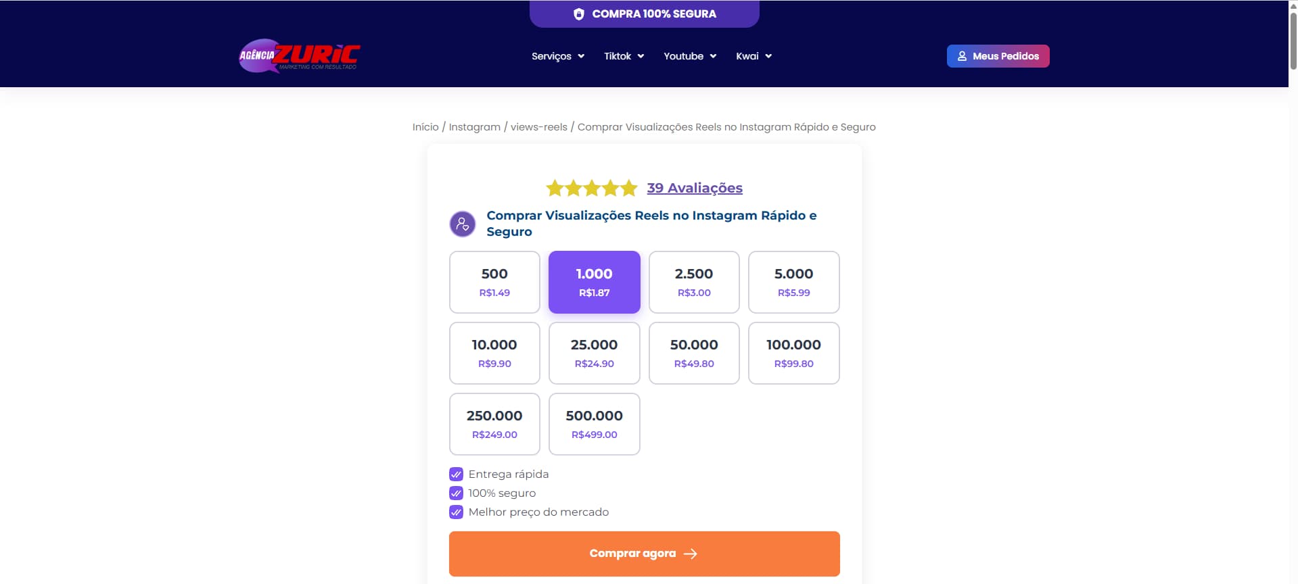Toggle the Melhor preço do mercado checkbox
Viewport: 1298px width, 584px height.
(456, 512)
